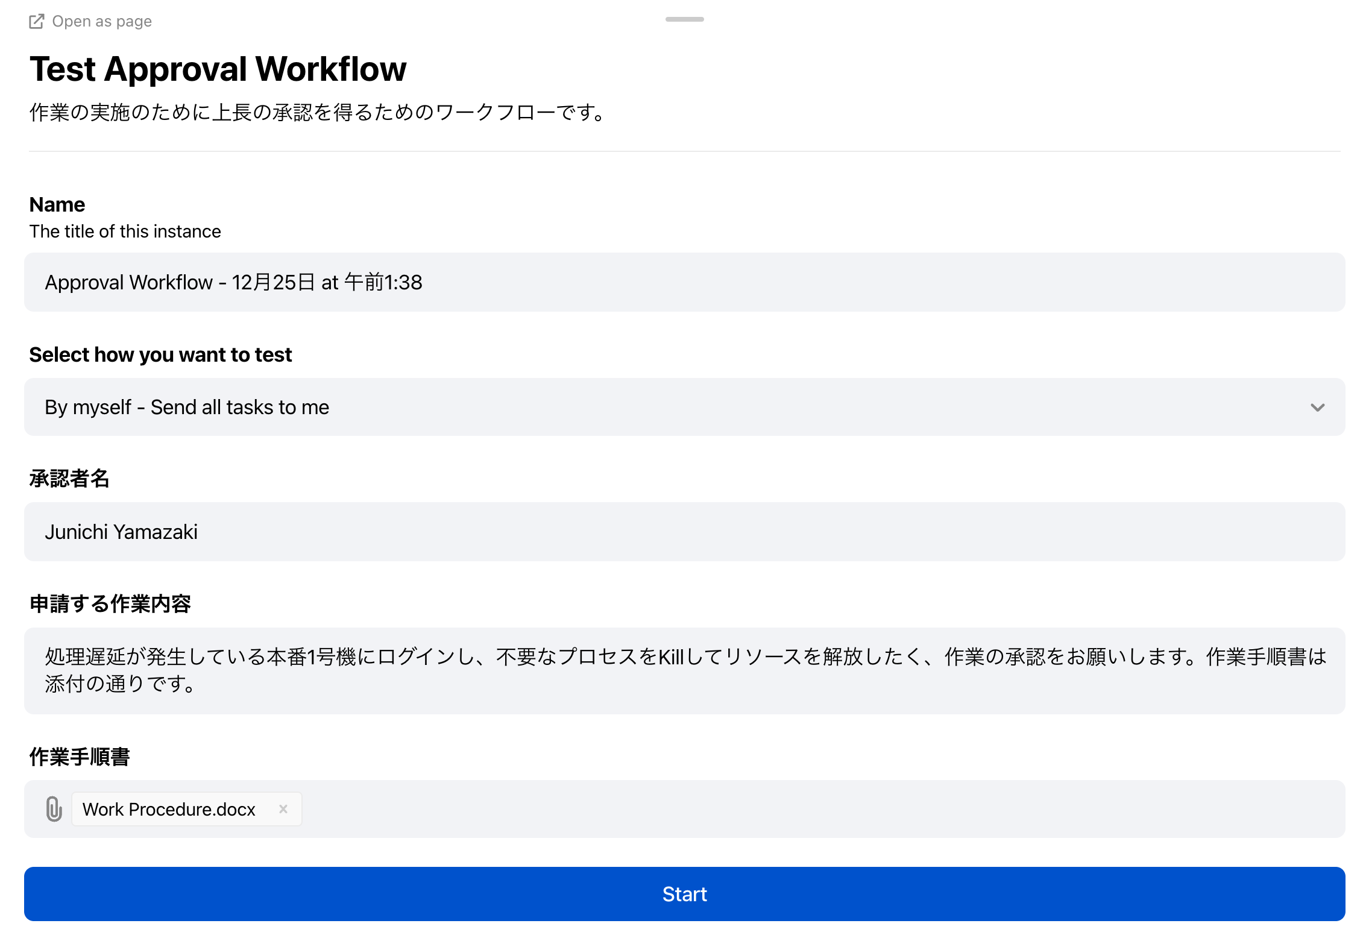Click the 作業手順書 section label
The image size is (1366, 938).
80,757
